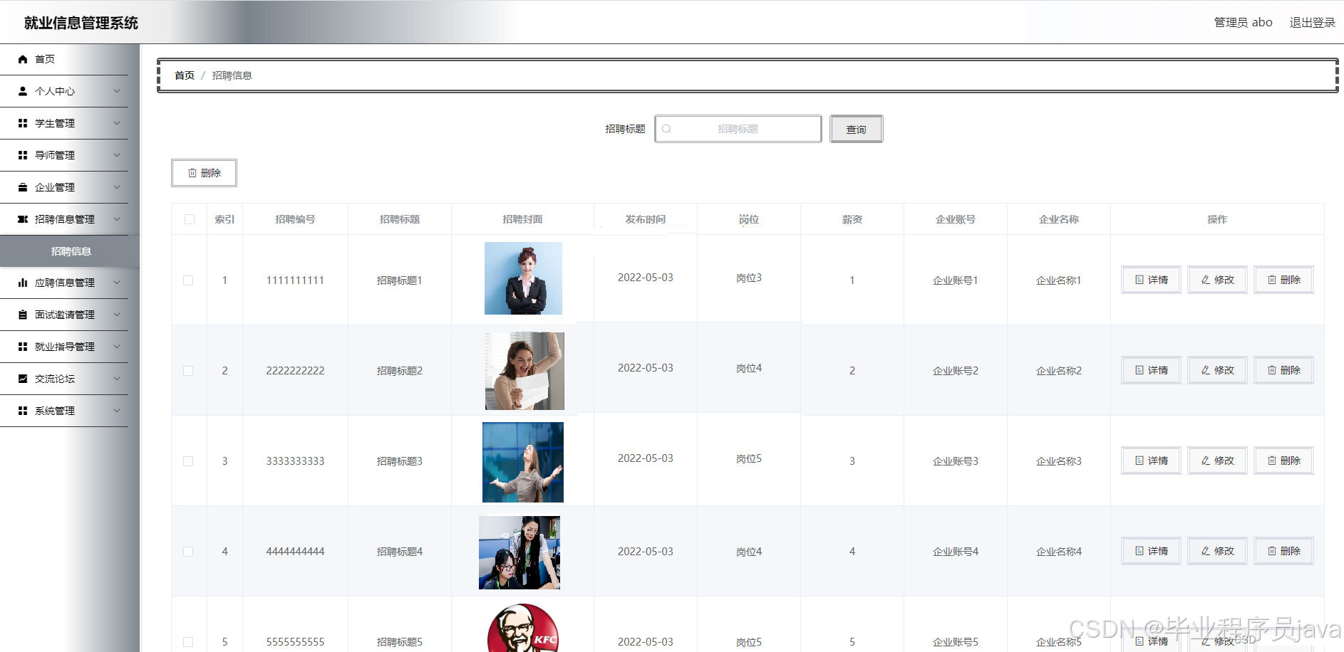This screenshot has width=1344, height=652.
Task: Open the cover image in 招聘标题2 row
Action: pyautogui.click(x=524, y=371)
